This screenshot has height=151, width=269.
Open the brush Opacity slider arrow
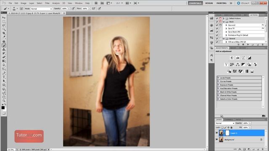(69, 8)
